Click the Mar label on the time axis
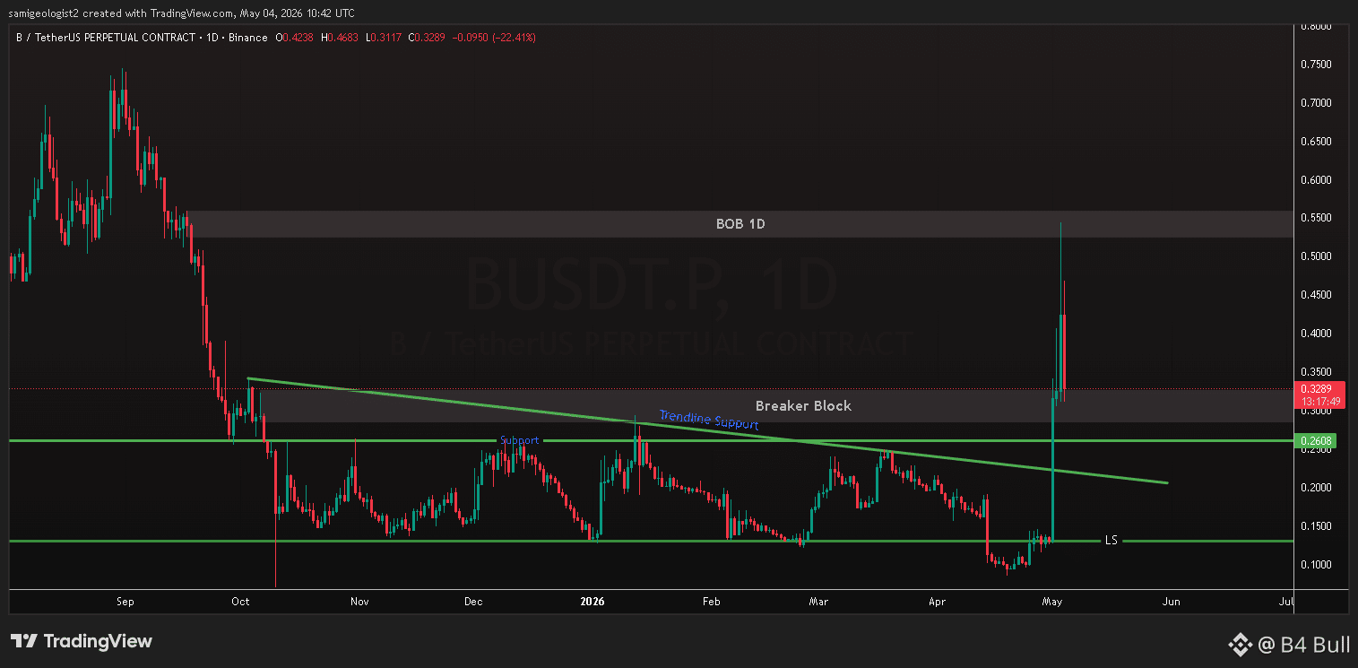Image resolution: width=1358 pixels, height=668 pixels. 817,602
